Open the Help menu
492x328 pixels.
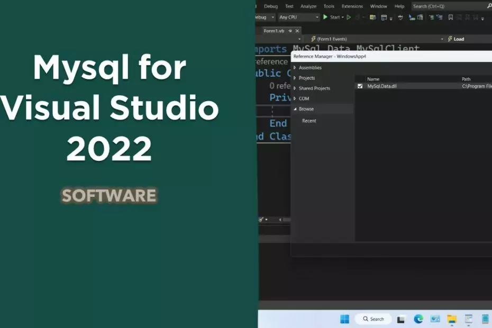pos(399,6)
